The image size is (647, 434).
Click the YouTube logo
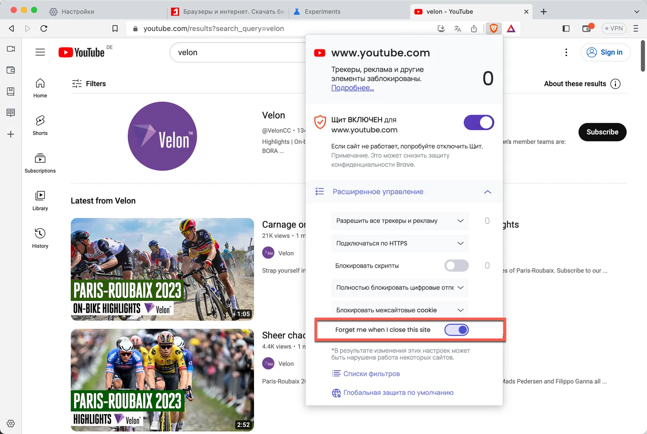point(82,52)
